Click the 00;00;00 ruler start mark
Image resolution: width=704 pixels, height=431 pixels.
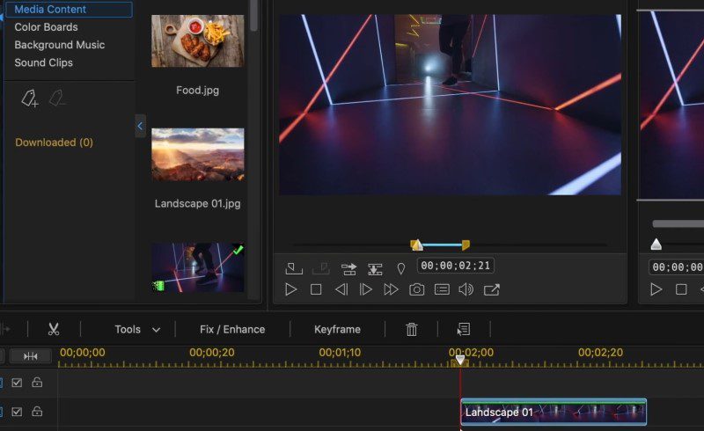click(x=82, y=353)
